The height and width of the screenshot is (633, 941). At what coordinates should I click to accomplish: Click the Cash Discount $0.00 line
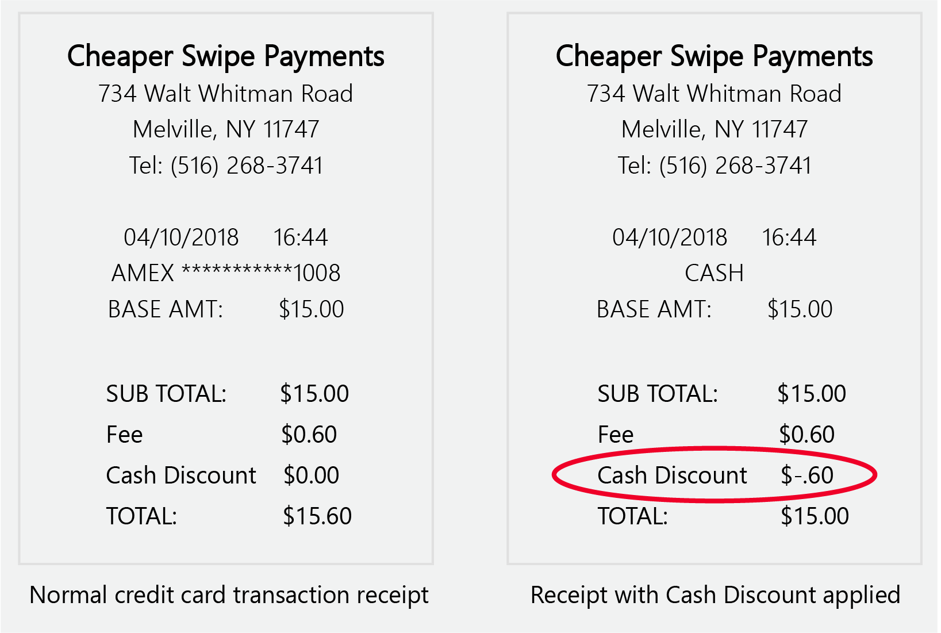click(223, 475)
